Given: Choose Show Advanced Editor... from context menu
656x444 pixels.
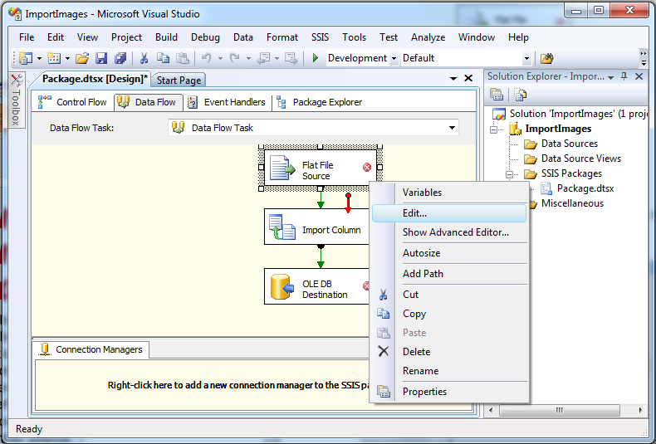Looking at the screenshot, I should [x=449, y=232].
